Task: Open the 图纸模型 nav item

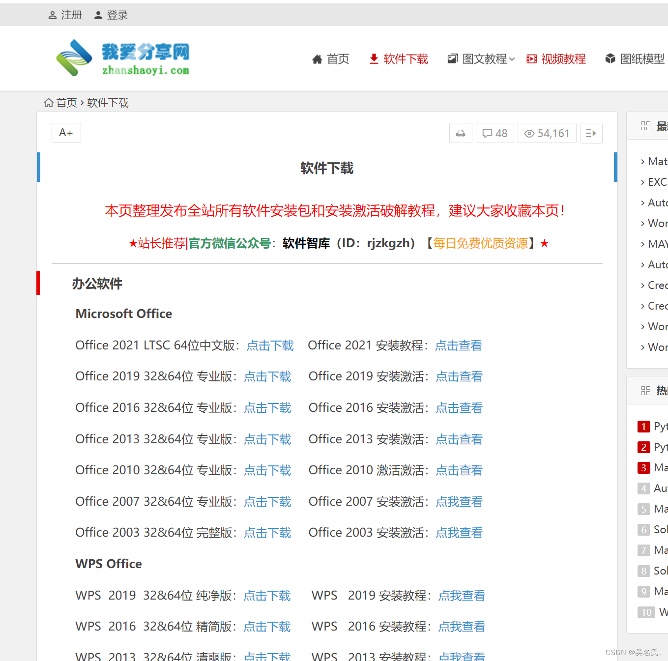Action: 635,59
